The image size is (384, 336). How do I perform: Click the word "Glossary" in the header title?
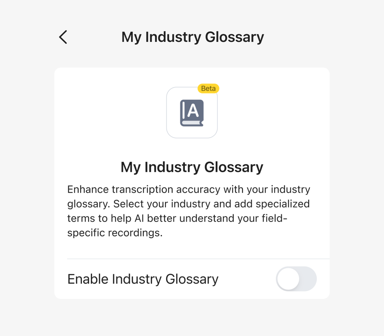pos(234,37)
